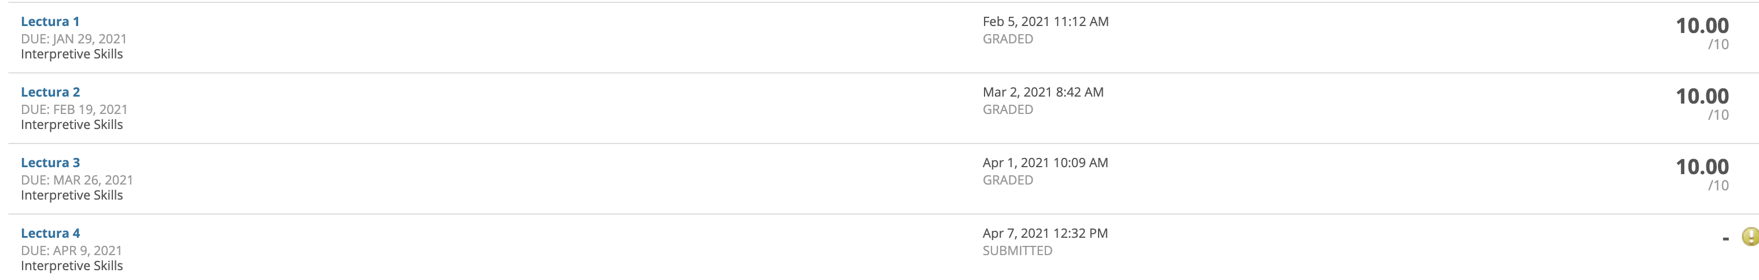The image size is (1759, 280).
Task: Select the Apr 1, 2021 10:09 AM timestamp
Action: click(1045, 163)
